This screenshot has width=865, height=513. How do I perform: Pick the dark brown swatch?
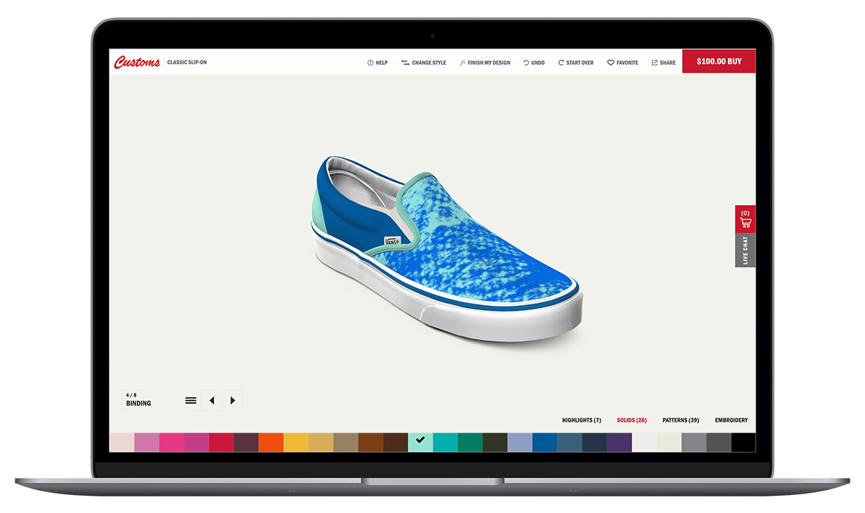396,442
